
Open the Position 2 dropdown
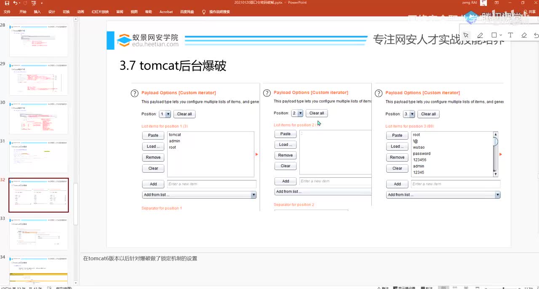297,113
